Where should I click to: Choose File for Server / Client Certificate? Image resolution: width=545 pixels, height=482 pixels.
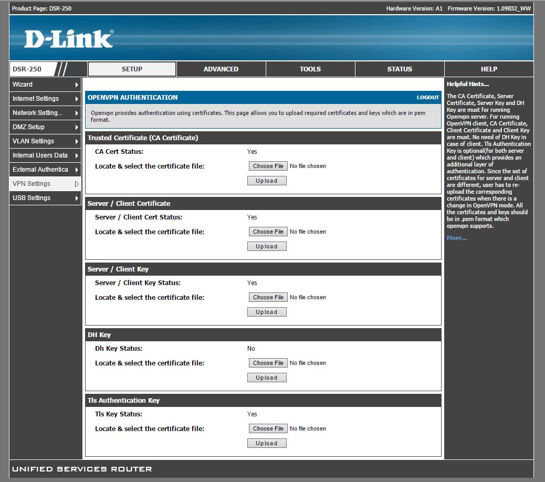coord(268,232)
